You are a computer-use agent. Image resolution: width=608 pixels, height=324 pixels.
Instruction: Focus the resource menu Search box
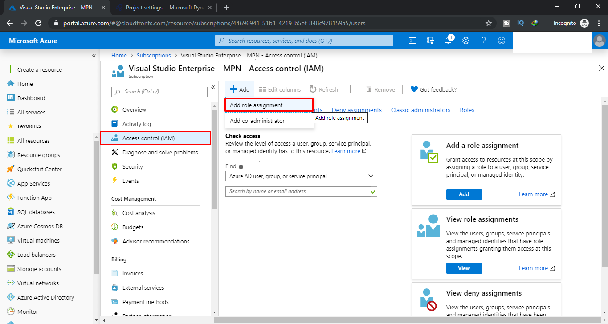tap(159, 92)
